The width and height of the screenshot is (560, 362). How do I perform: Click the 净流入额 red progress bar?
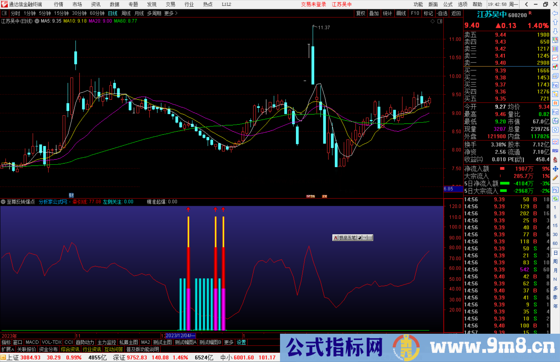pyautogui.click(x=502, y=169)
